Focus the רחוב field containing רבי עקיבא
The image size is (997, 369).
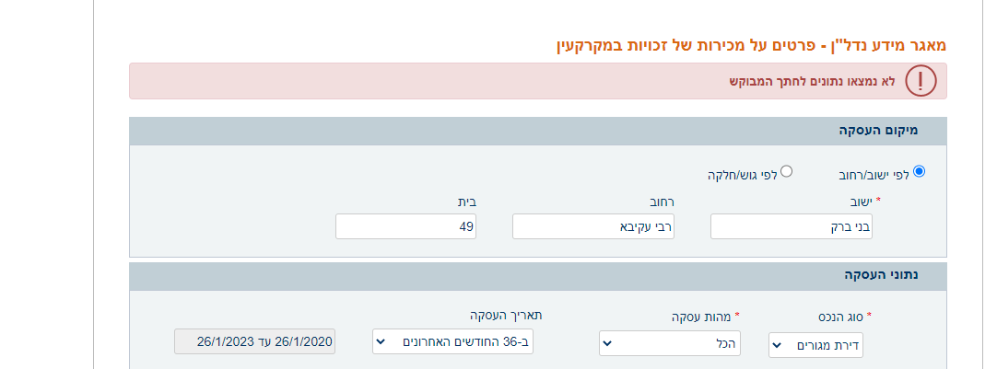click(592, 226)
